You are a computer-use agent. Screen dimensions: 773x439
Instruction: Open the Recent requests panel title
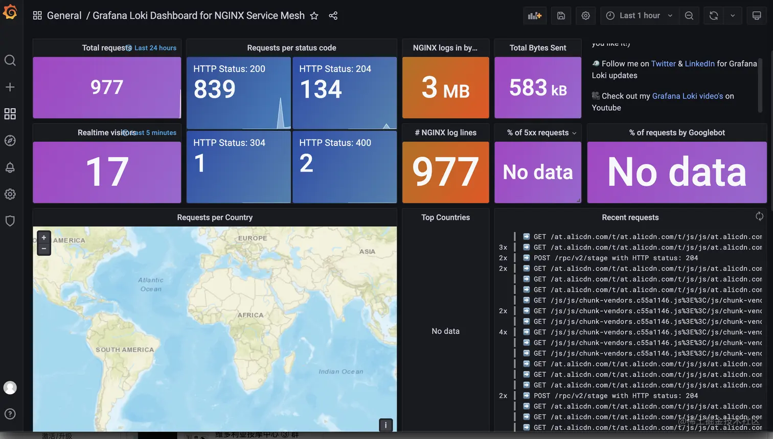point(630,217)
